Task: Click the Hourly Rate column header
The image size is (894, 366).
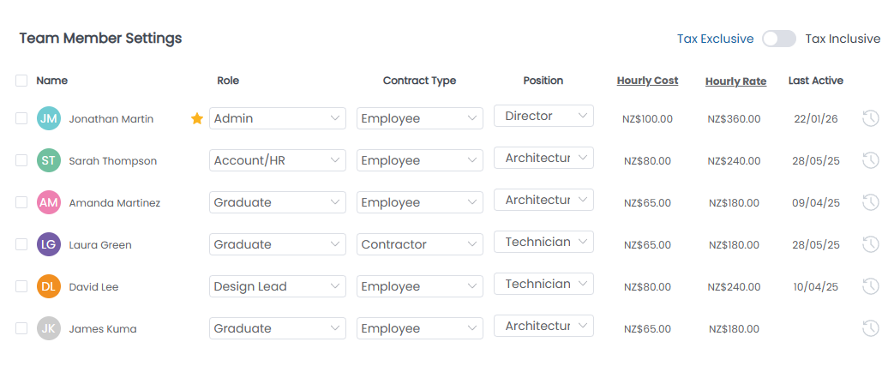Action: pyautogui.click(x=736, y=81)
